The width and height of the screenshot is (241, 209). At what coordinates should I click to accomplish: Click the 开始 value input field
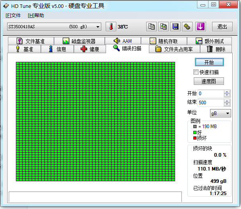[x=211, y=94]
